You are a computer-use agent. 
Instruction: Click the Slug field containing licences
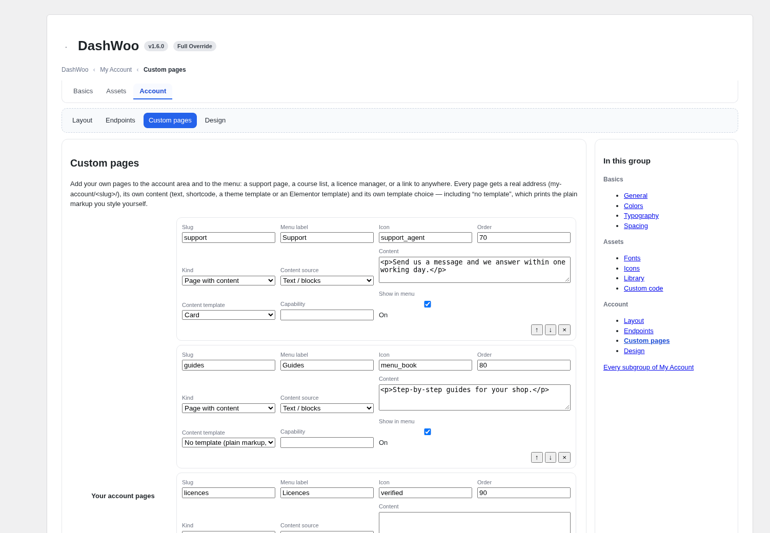(x=229, y=493)
